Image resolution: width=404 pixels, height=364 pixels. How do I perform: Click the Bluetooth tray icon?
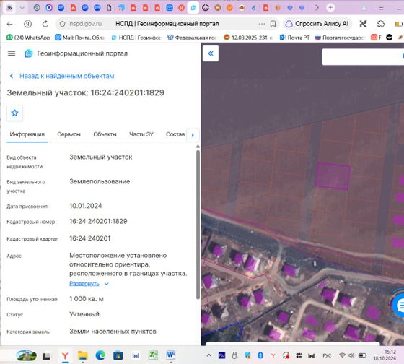click(260, 355)
